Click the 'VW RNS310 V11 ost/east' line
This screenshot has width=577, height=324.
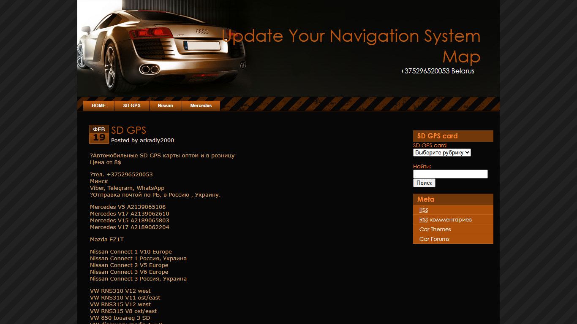coord(125,298)
